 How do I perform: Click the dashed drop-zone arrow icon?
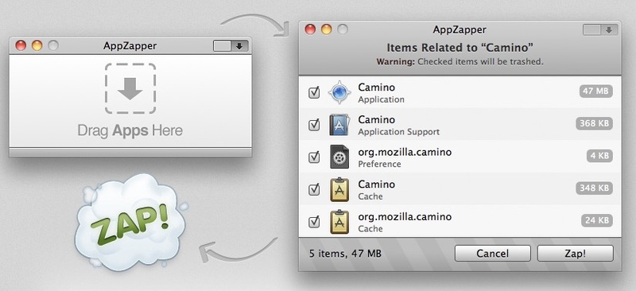[x=130, y=88]
